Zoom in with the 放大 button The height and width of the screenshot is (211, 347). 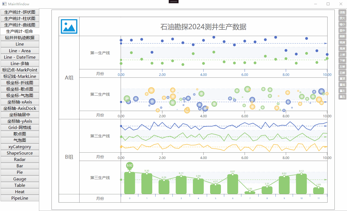pyautogui.click(x=342, y=18)
